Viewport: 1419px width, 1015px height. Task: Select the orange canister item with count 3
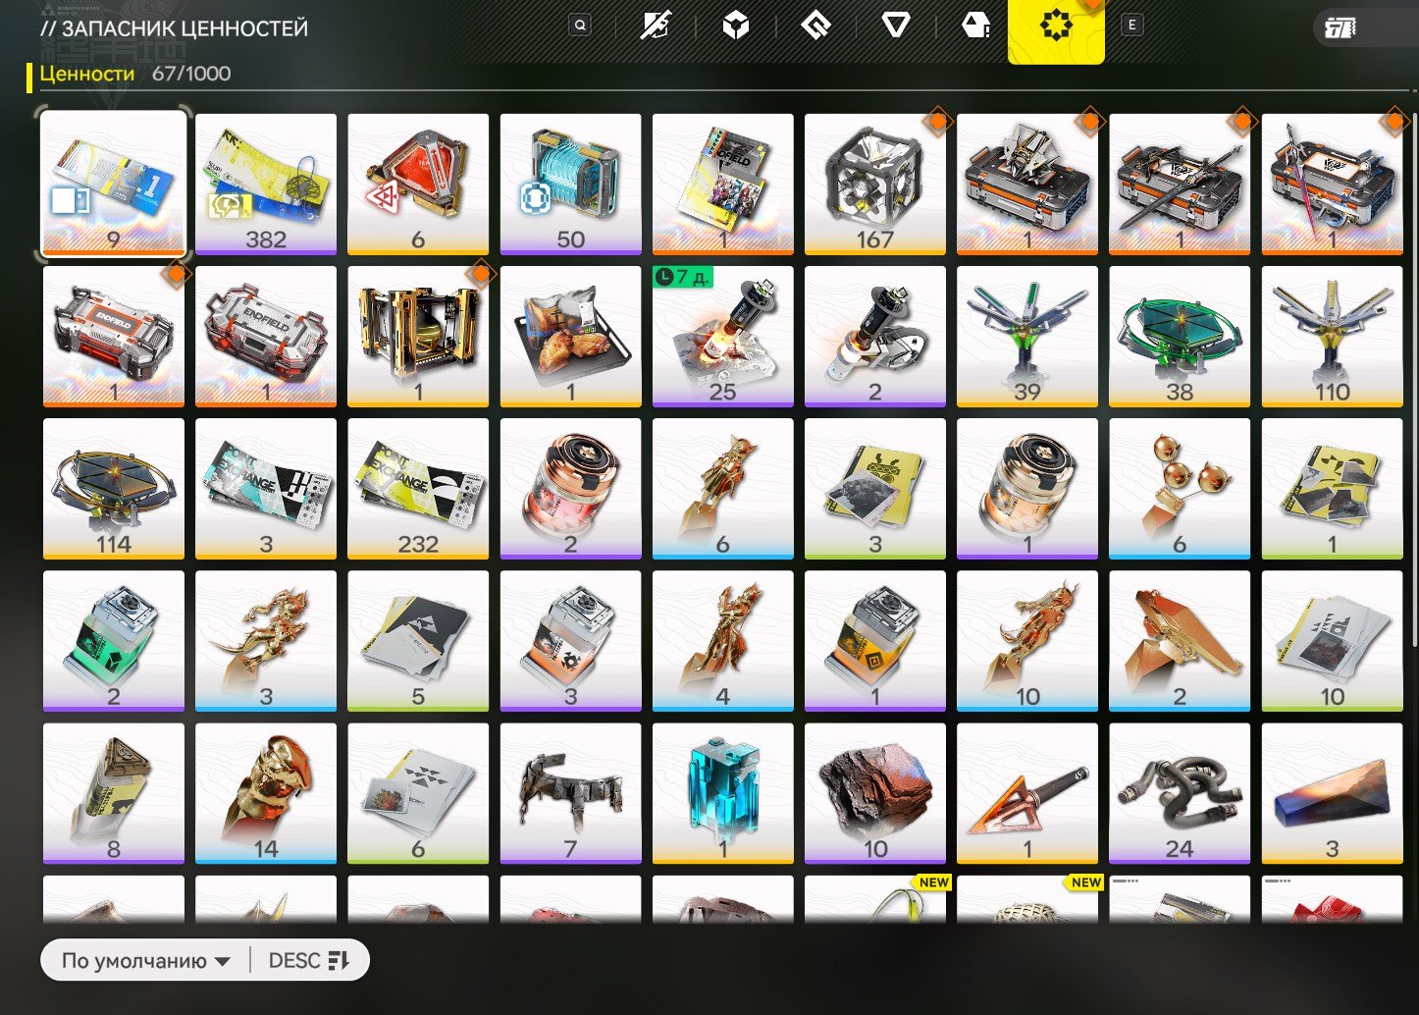point(570,640)
